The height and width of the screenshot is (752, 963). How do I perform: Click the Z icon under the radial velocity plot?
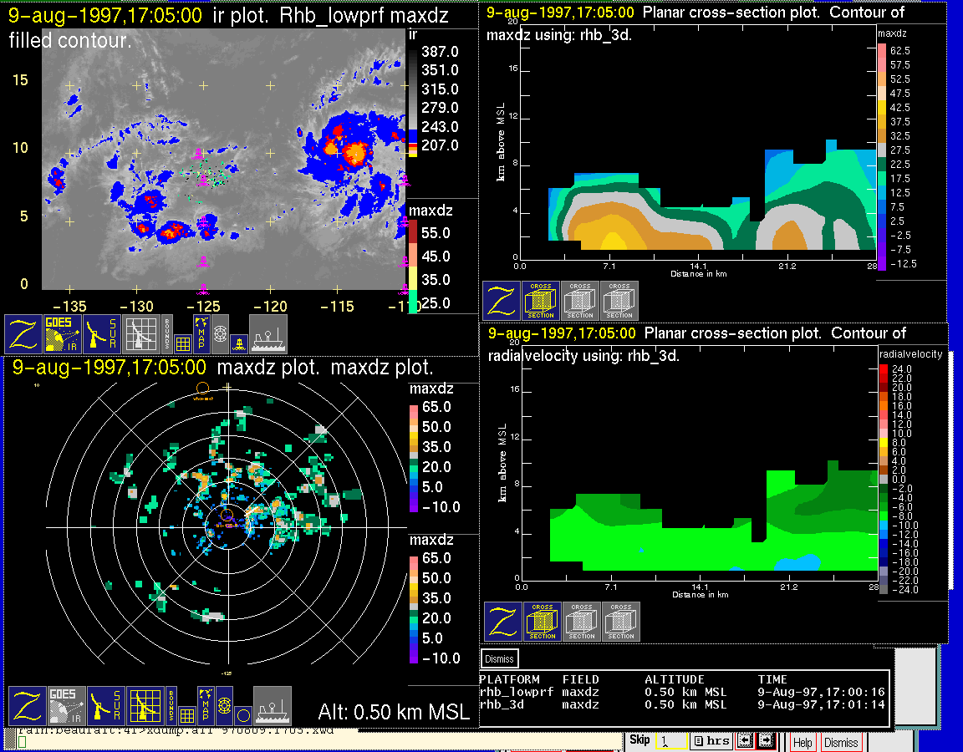[x=503, y=622]
